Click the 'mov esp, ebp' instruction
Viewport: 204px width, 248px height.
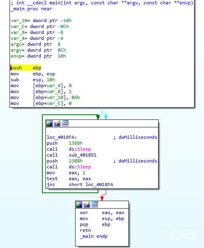click(102, 218)
